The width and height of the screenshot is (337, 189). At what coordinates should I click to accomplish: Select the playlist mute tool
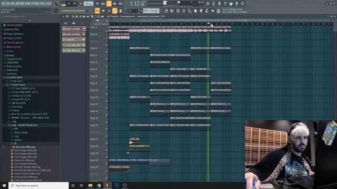coord(84,16)
